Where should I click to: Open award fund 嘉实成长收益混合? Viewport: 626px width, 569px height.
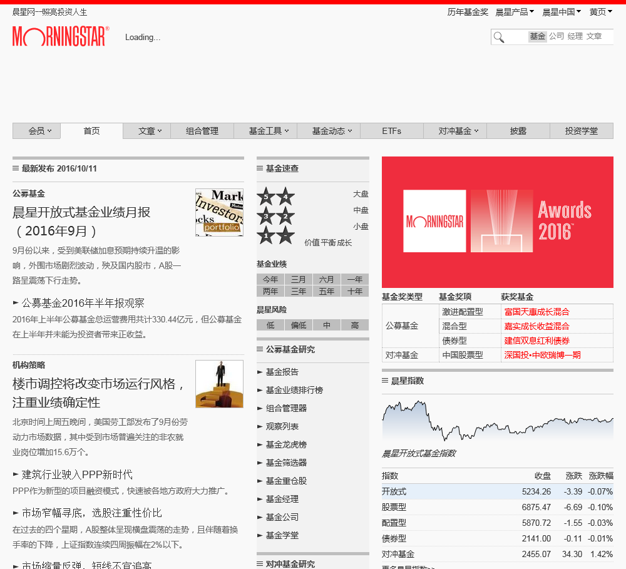click(536, 326)
